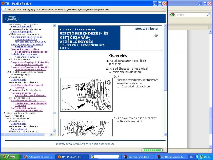Open Összes kulcskód törlése link

point(29,50)
